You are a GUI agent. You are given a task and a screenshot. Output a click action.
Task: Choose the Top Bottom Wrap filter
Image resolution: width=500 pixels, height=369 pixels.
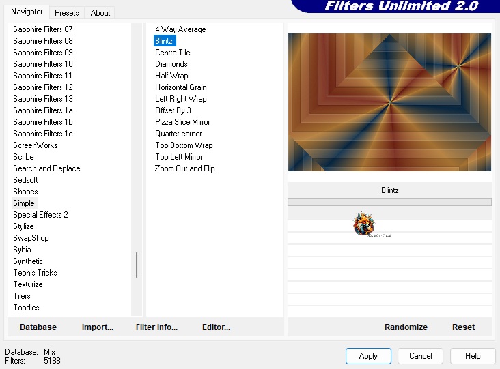coord(184,145)
